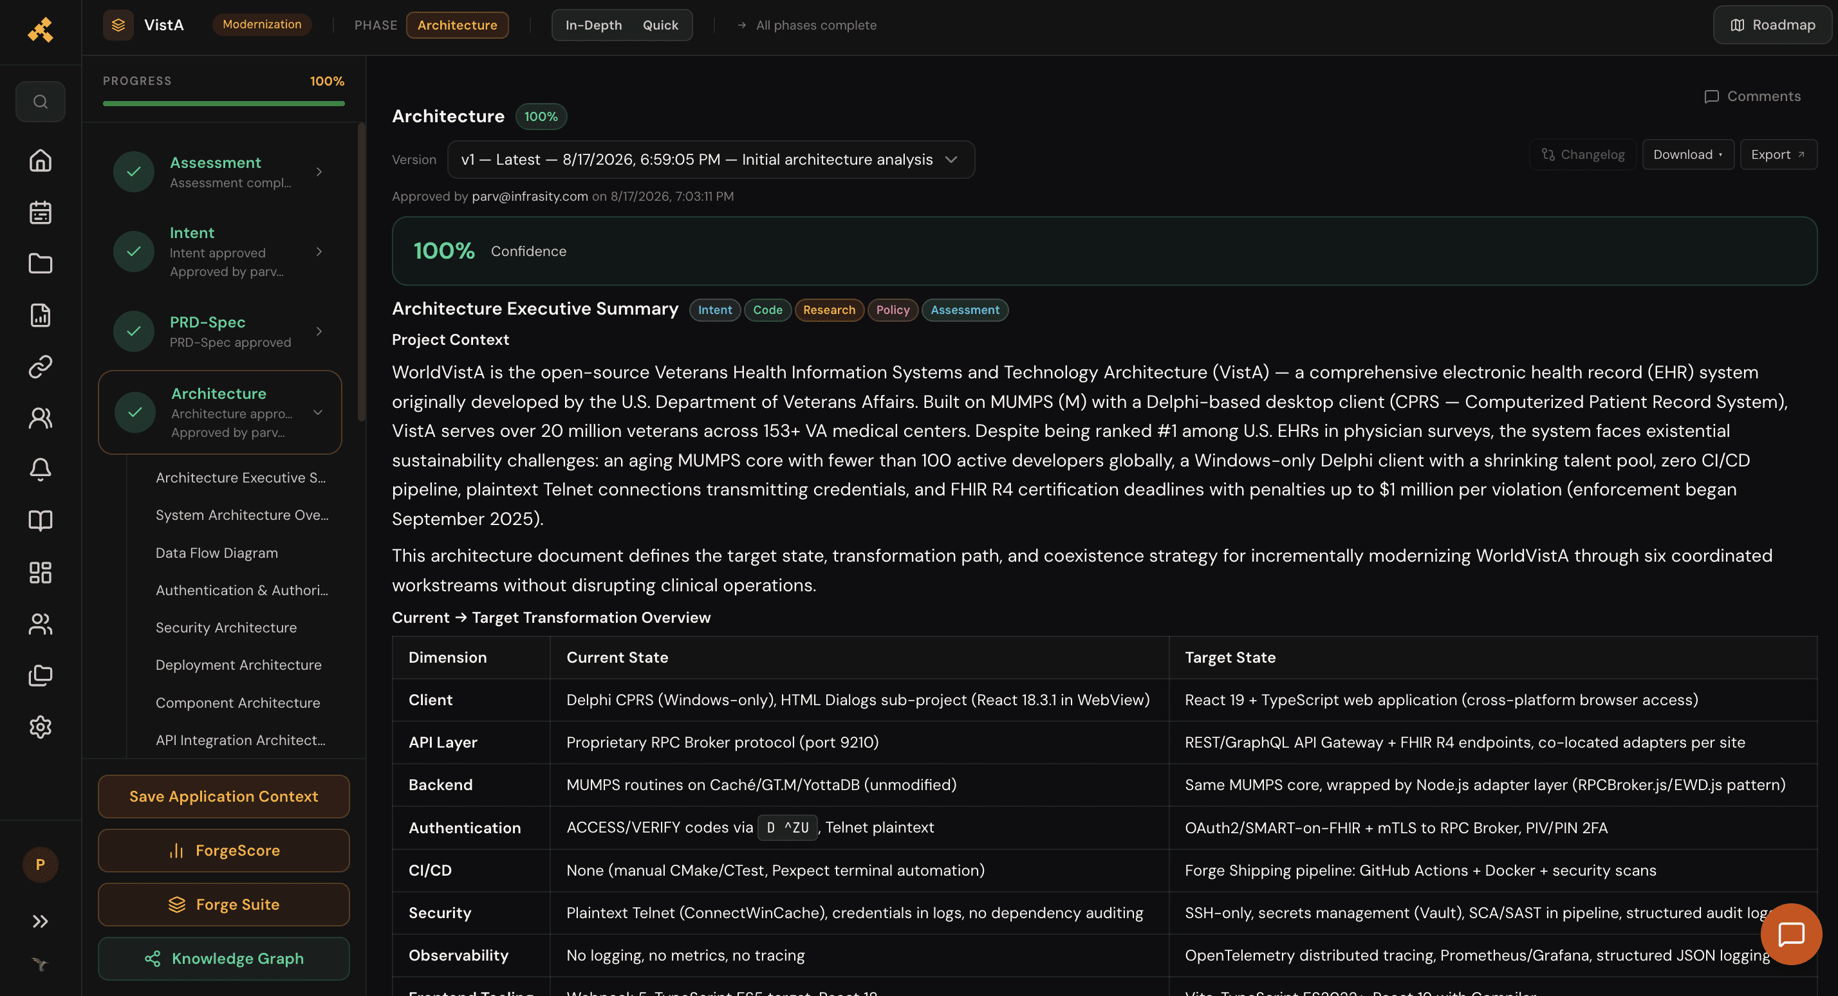This screenshot has width=1838, height=996.
Task: Click the Modernization badge
Action: [x=262, y=24]
